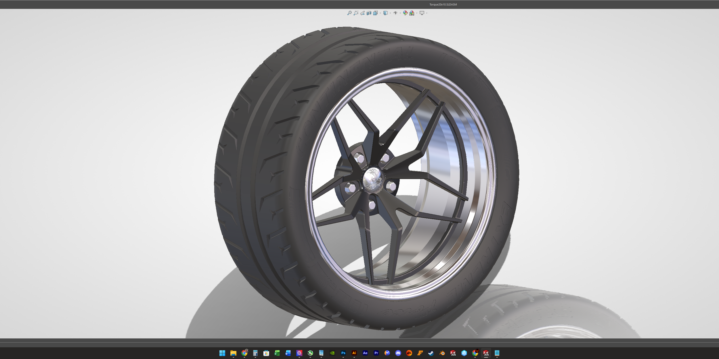
Task: Select the Zoom to Area tool
Action: 356,13
